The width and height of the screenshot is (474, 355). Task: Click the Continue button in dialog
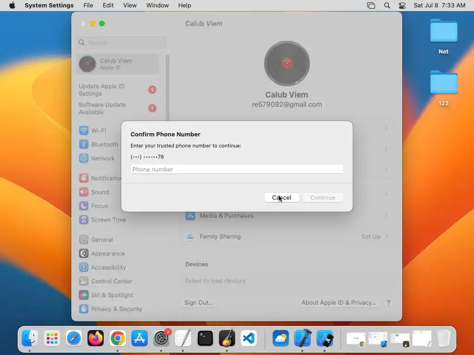323,197
